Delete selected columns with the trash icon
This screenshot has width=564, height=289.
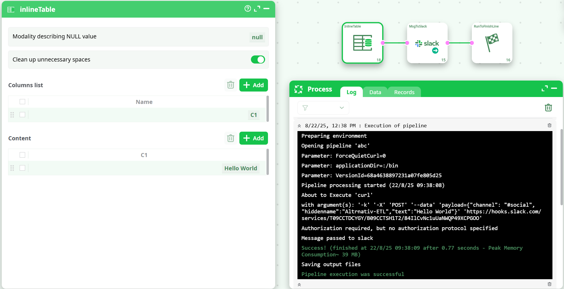230,85
